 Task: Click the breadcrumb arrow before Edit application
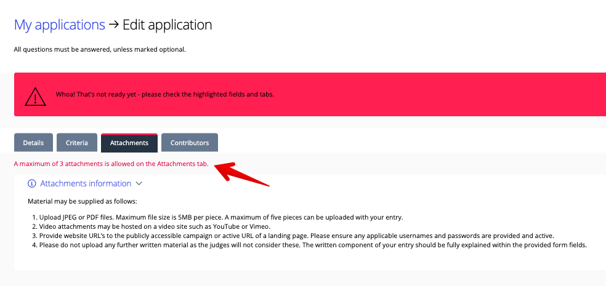[x=113, y=25]
